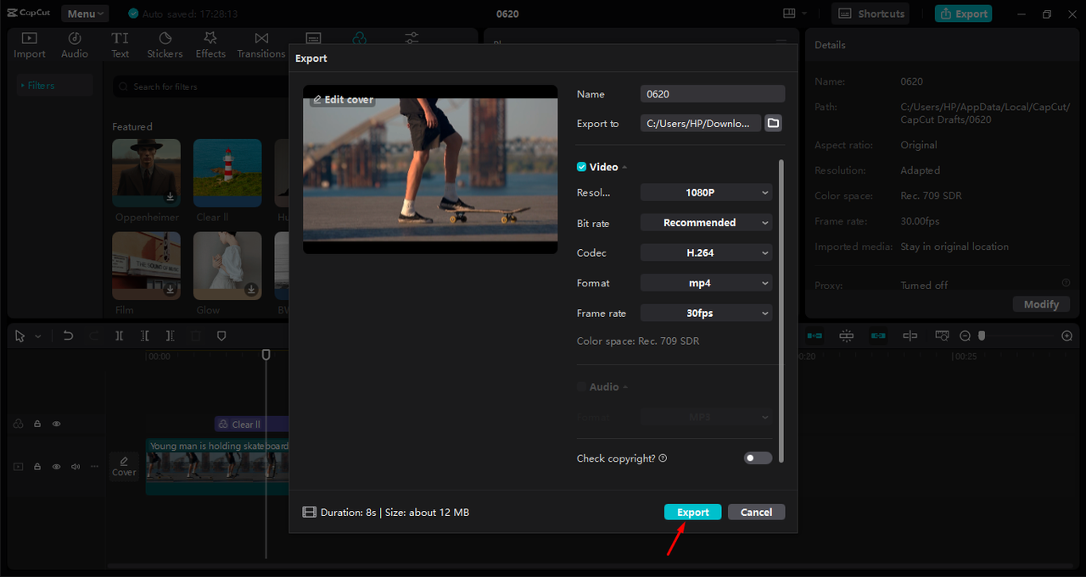
Task: Click the Cover button on timeline
Action: [124, 467]
